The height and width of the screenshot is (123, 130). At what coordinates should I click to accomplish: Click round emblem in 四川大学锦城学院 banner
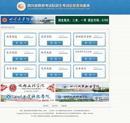point(5,20)
